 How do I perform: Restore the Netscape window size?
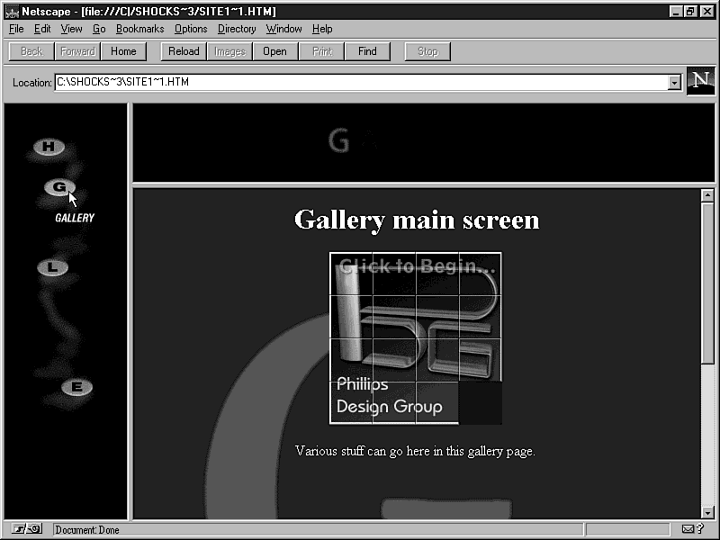[x=690, y=12]
